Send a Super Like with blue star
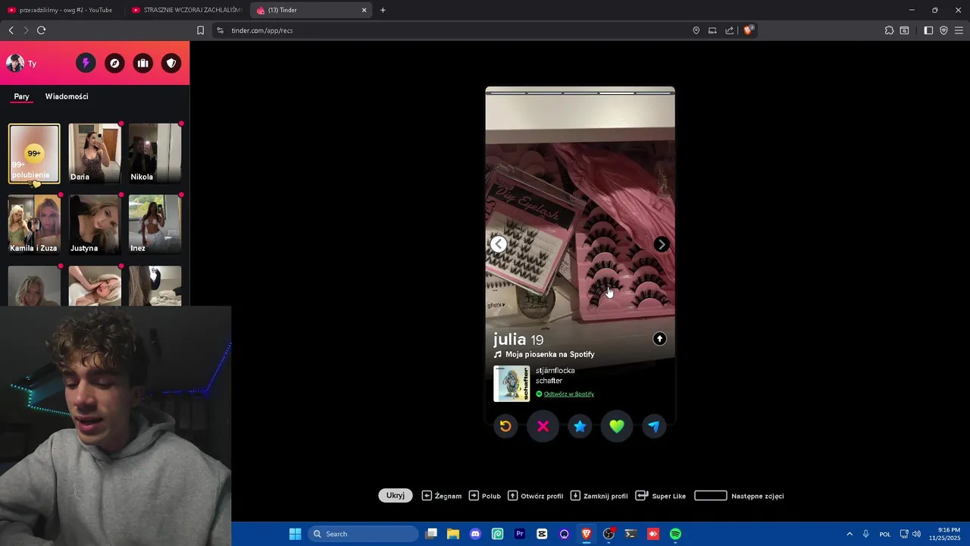This screenshot has height=546, width=970. tap(580, 426)
